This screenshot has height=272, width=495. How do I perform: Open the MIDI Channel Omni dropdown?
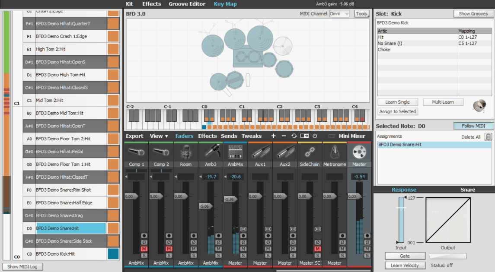[339, 14]
